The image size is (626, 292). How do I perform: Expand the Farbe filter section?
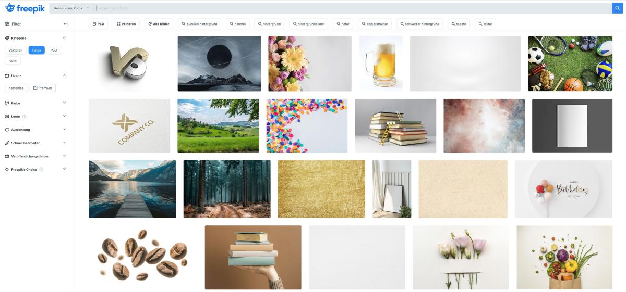pyautogui.click(x=35, y=103)
